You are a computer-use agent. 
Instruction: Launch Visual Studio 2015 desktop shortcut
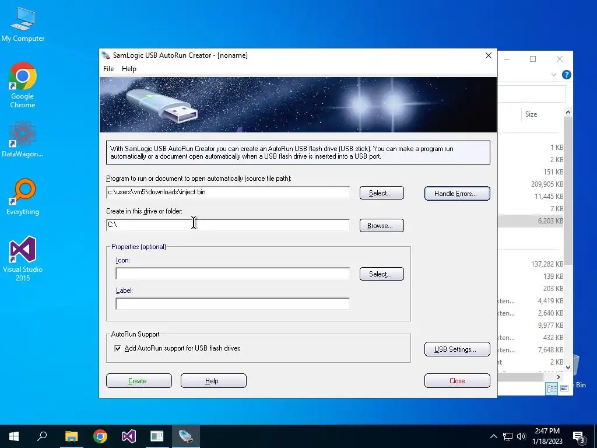[23, 258]
